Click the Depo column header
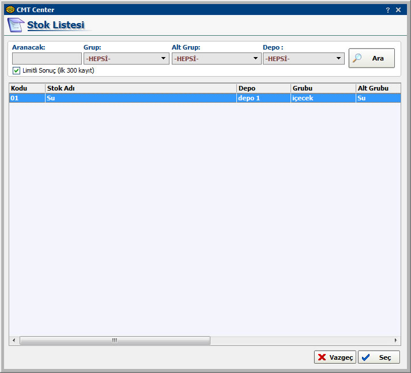 263,88
